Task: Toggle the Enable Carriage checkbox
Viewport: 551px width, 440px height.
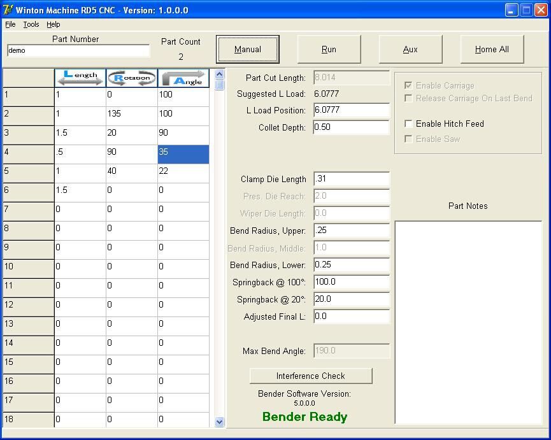Action: [x=409, y=85]
